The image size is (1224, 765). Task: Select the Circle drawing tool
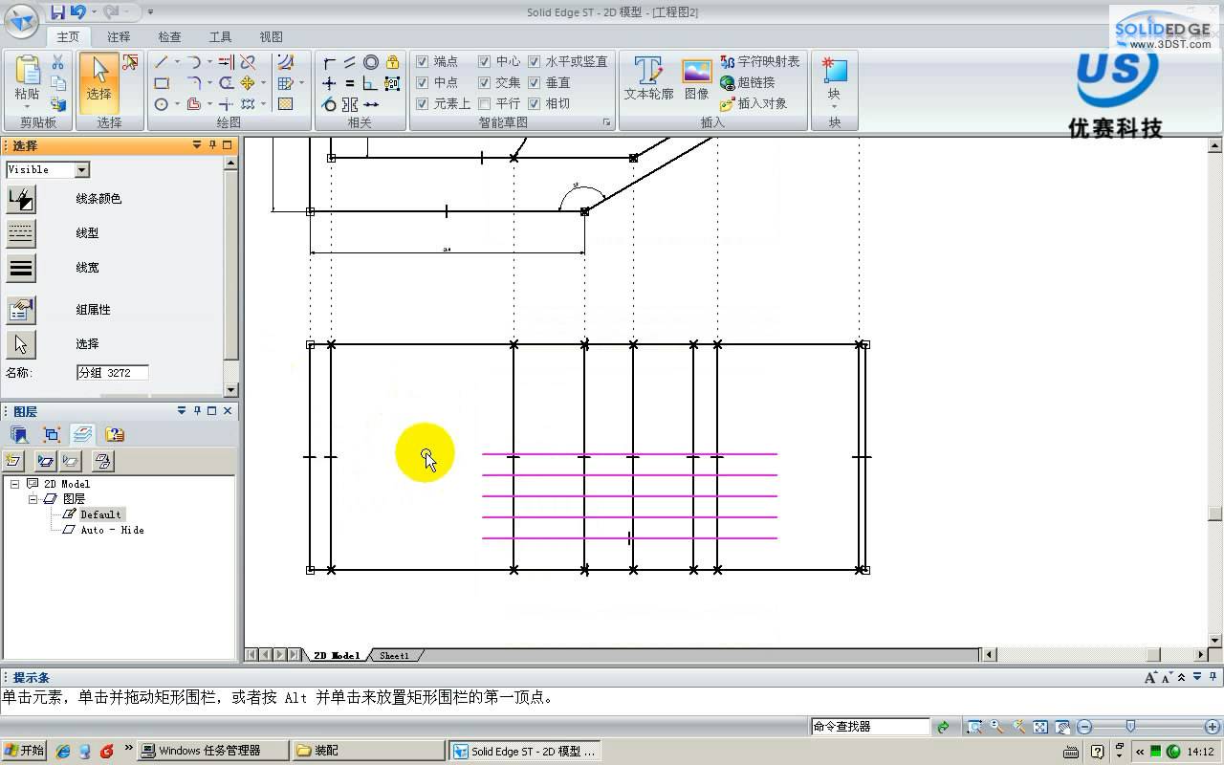(x=162, y=104)
